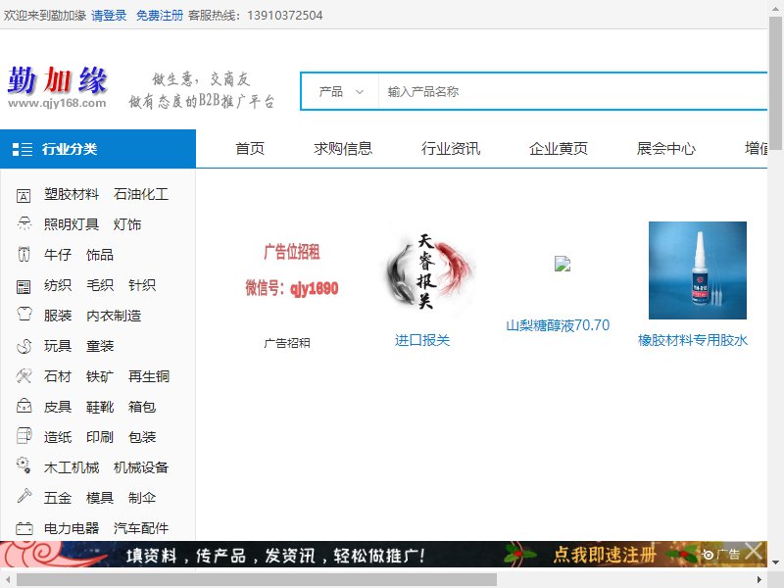Viewport: 784px width, 588px height.
Task: Click the 广告位招租 ad image
Action: 292,270
